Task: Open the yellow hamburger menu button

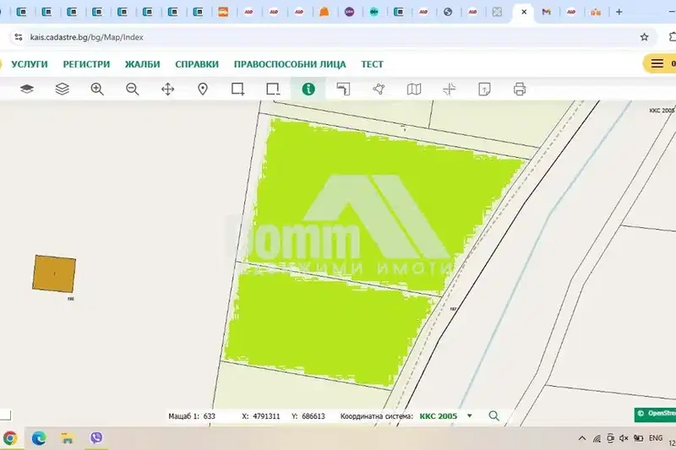Action: [x=657, y=63]
